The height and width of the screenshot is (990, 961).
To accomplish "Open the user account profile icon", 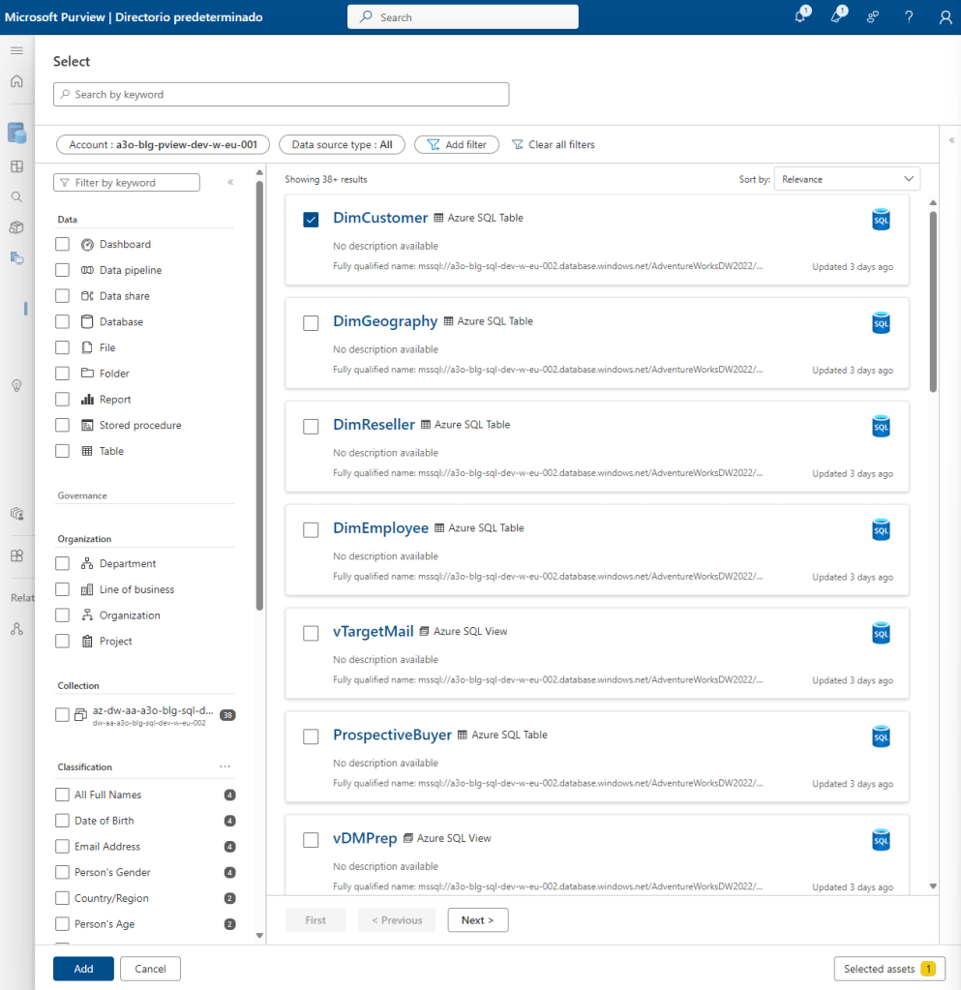I will coord(946,17).
